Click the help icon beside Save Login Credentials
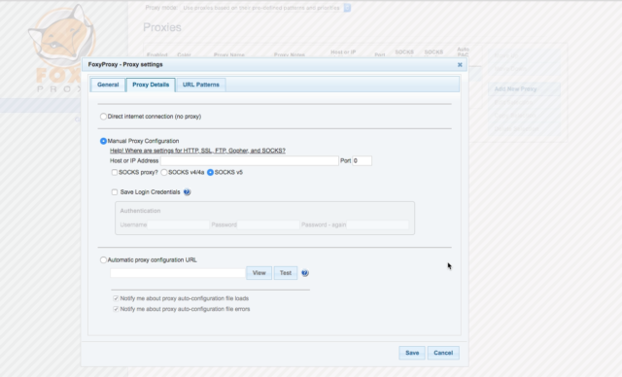This screenshot has height=377, width=622. click(x=187, y=192)
